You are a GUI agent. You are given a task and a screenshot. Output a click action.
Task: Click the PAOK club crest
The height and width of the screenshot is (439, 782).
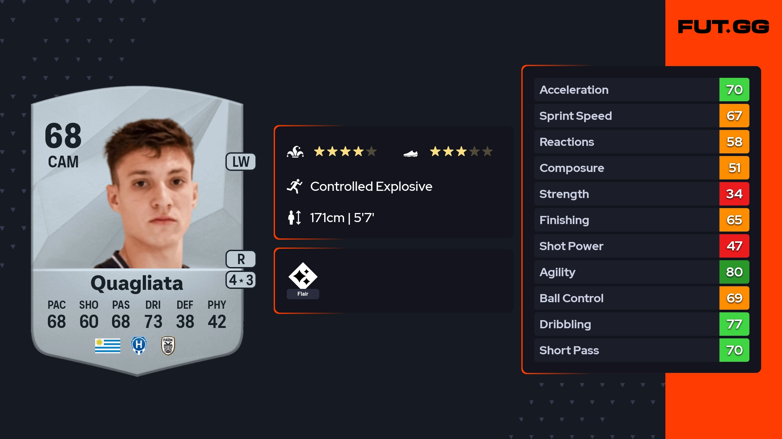point(168,346)
